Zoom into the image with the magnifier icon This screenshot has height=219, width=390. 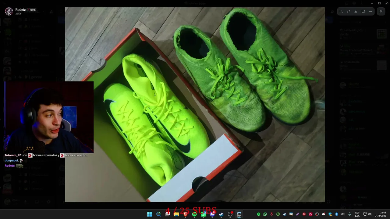coord(341,11)
